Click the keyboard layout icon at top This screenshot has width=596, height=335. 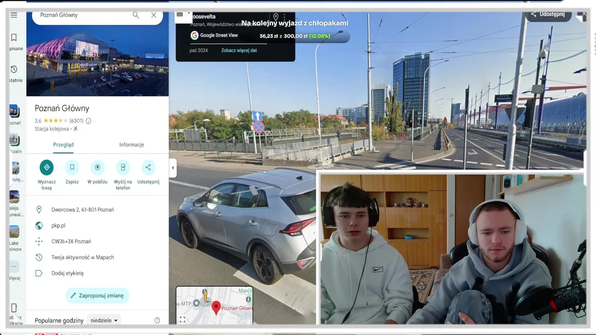coord(180,15)
